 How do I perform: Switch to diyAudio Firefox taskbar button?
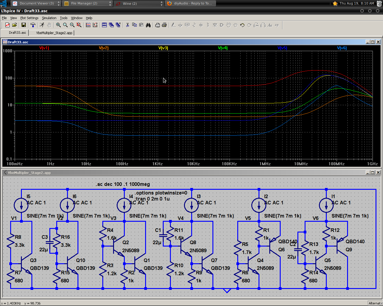pos(190,3)
